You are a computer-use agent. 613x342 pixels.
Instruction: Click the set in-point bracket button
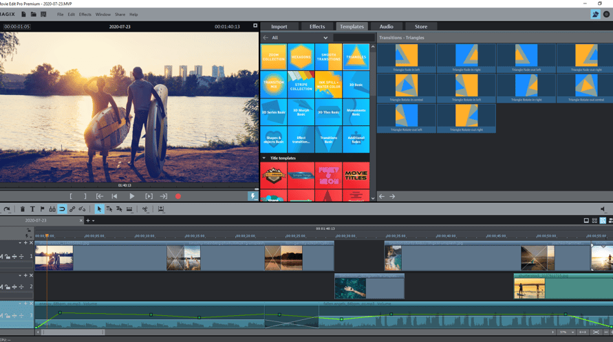point(71,196)
